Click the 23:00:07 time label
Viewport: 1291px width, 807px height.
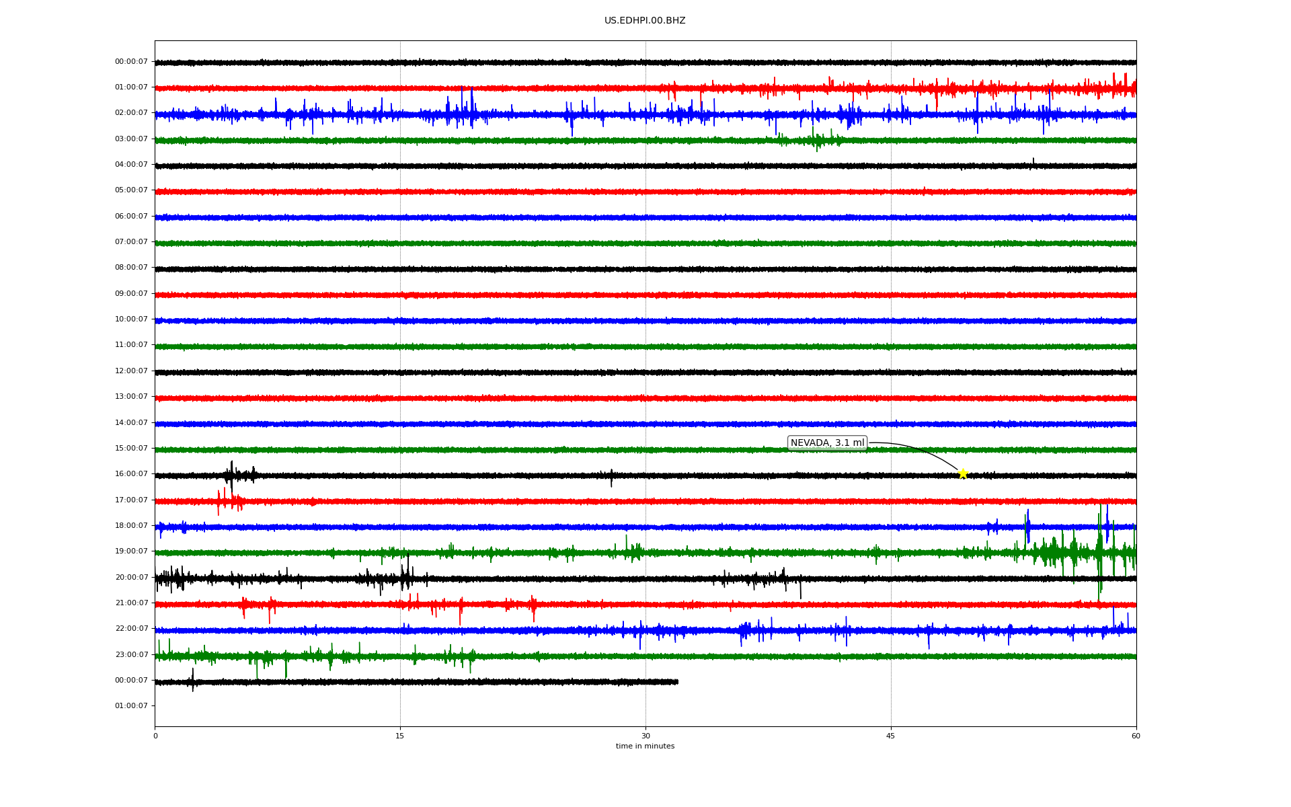point(131,654)
